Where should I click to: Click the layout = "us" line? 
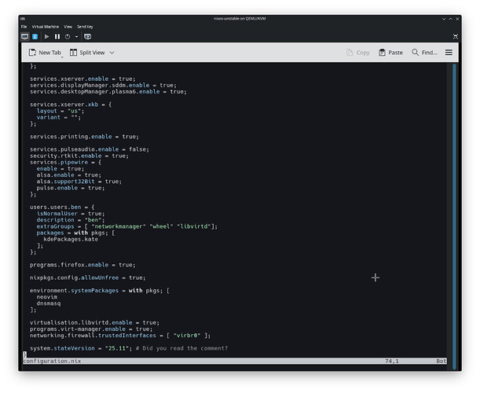60,111
